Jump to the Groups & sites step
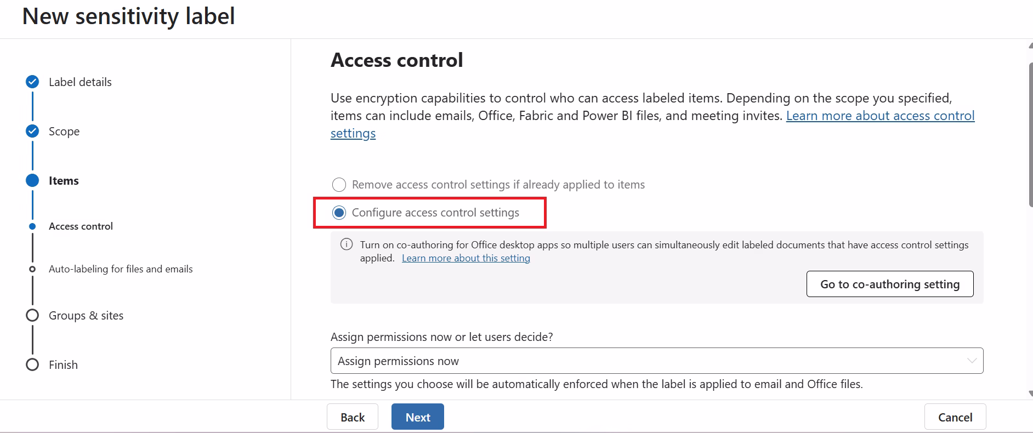 click(86, 316)
